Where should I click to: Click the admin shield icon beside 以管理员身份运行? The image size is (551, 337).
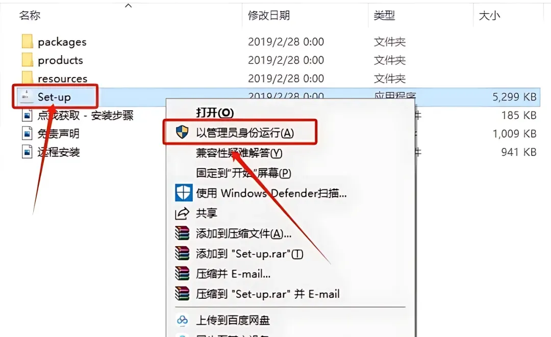coord(182,133)
